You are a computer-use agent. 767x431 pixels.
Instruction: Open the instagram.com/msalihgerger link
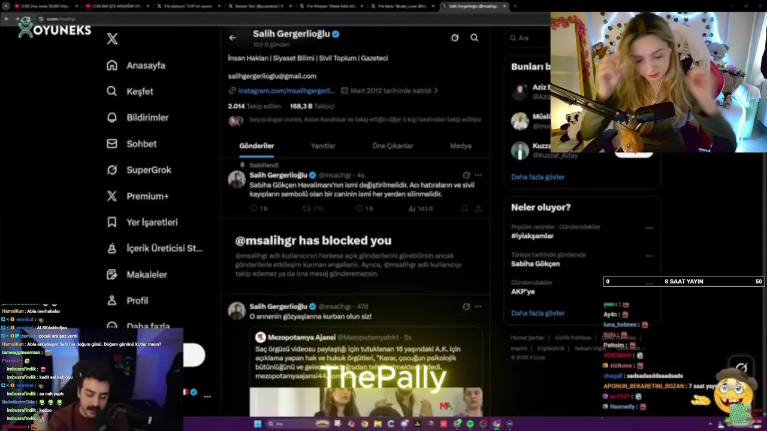286,90
